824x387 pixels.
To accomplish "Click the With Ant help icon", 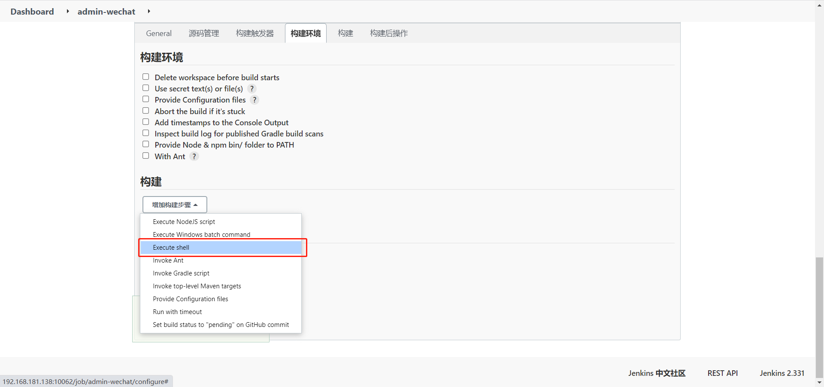I will tap(194, 156).
